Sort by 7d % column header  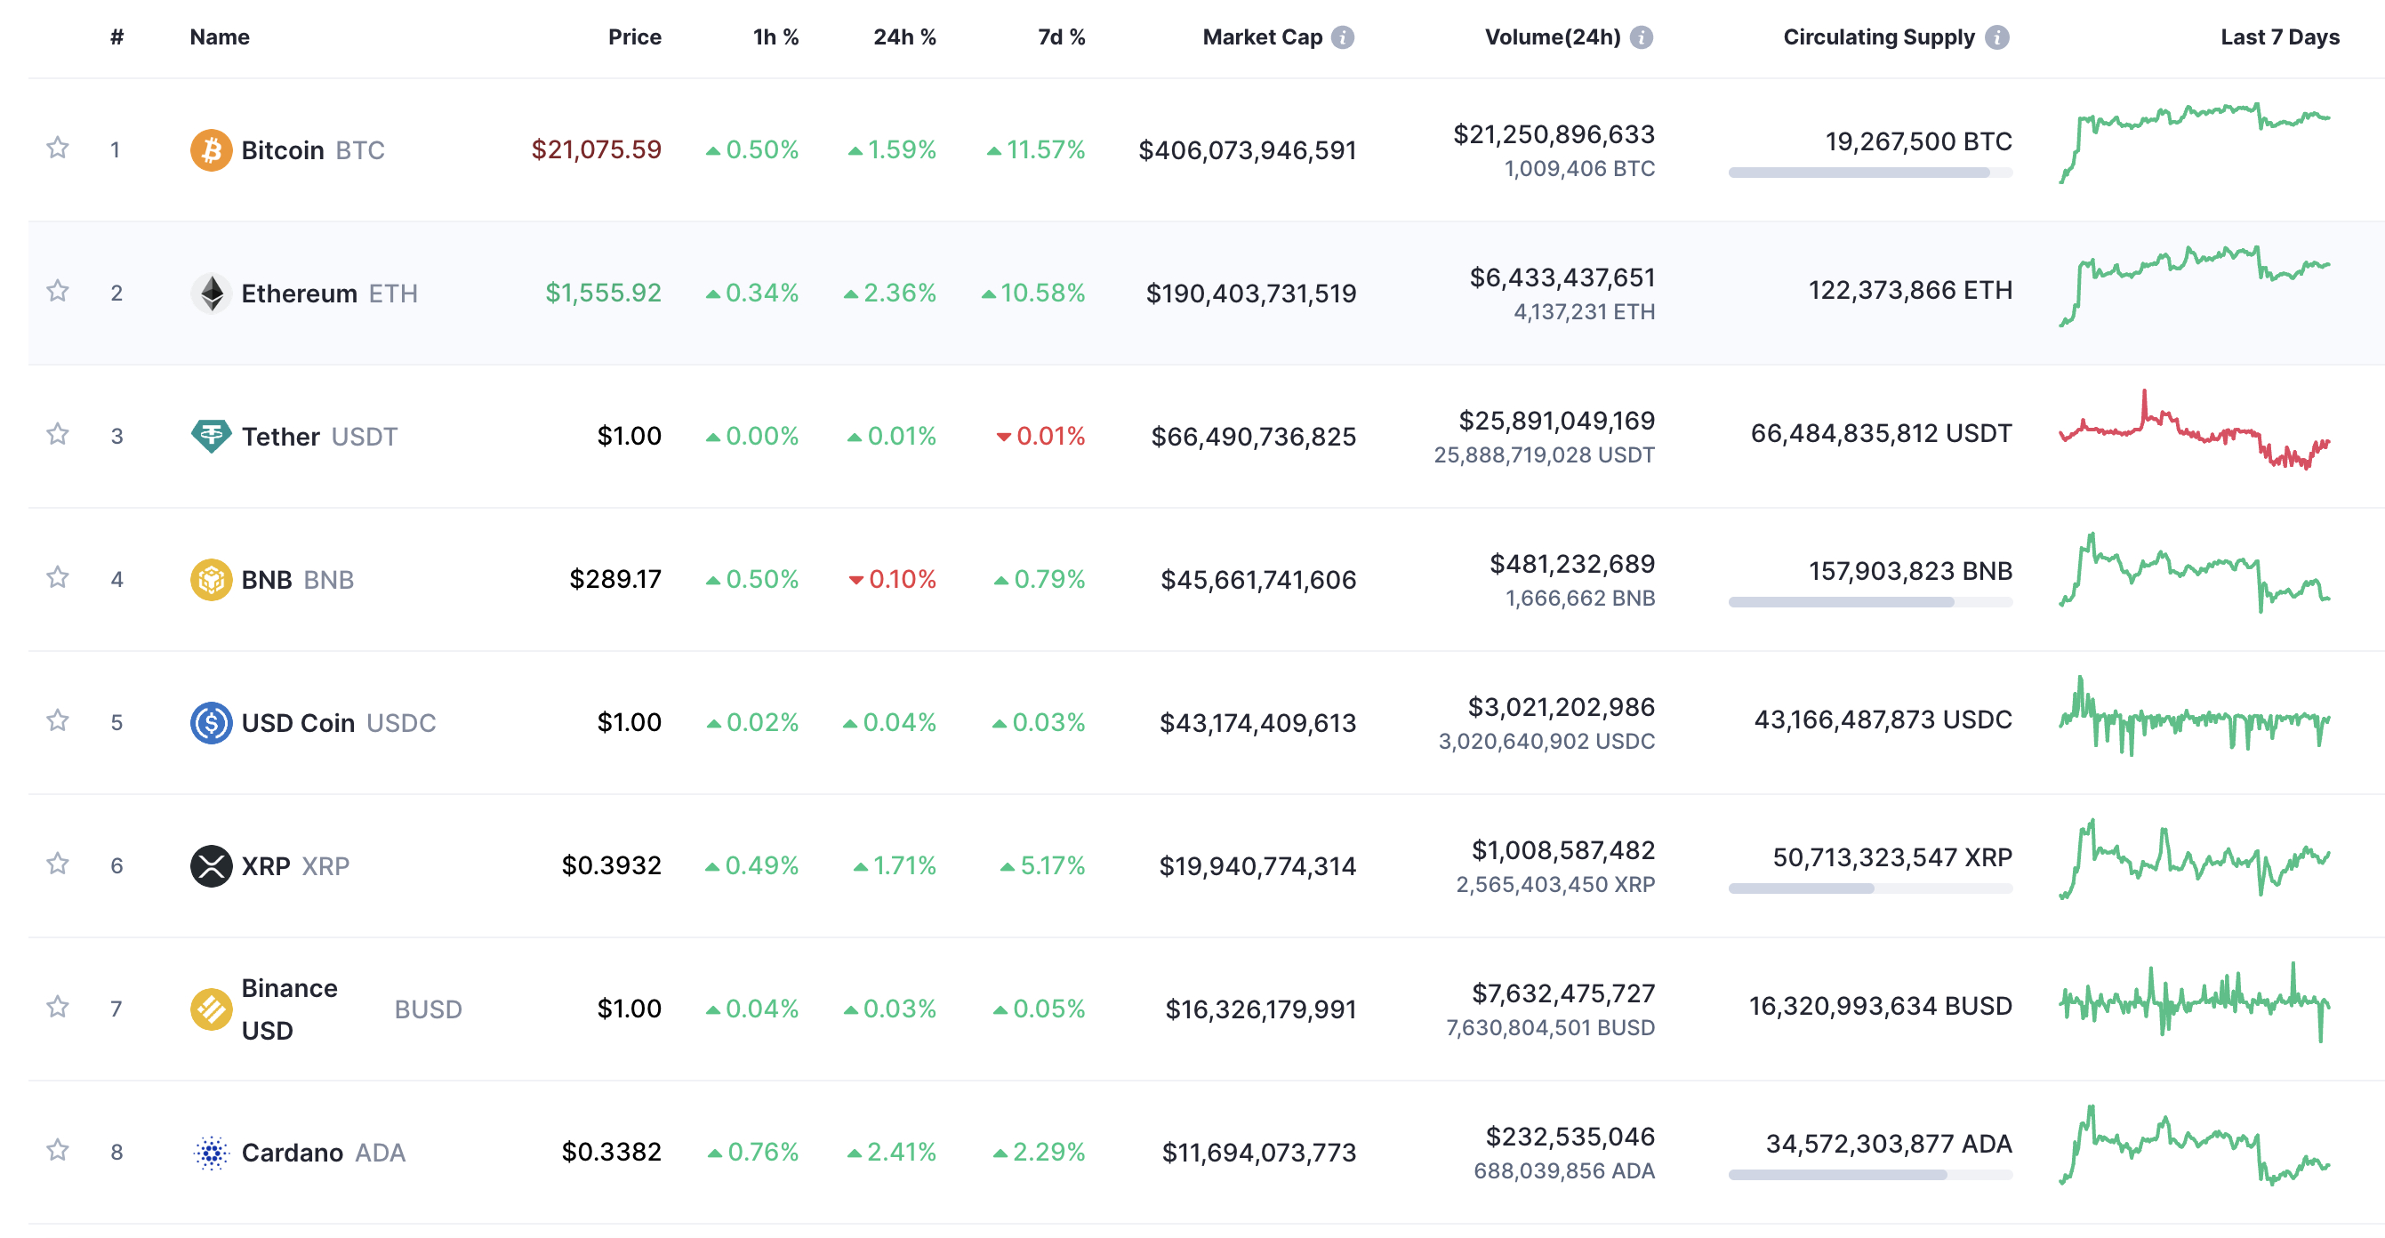[1061, 37]
